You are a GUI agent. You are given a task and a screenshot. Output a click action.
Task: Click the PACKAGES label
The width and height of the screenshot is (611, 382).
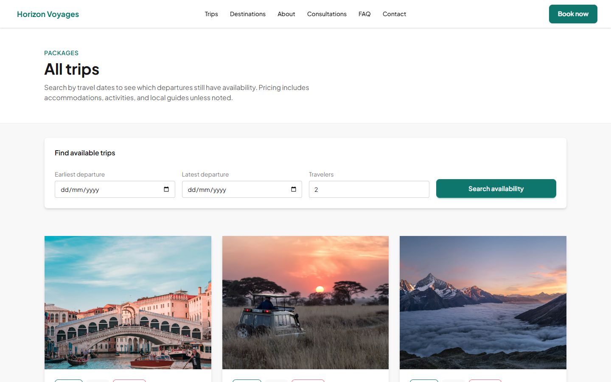(61, 53)
